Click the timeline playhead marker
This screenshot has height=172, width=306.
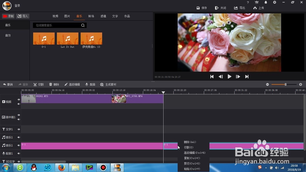point(163,92)
